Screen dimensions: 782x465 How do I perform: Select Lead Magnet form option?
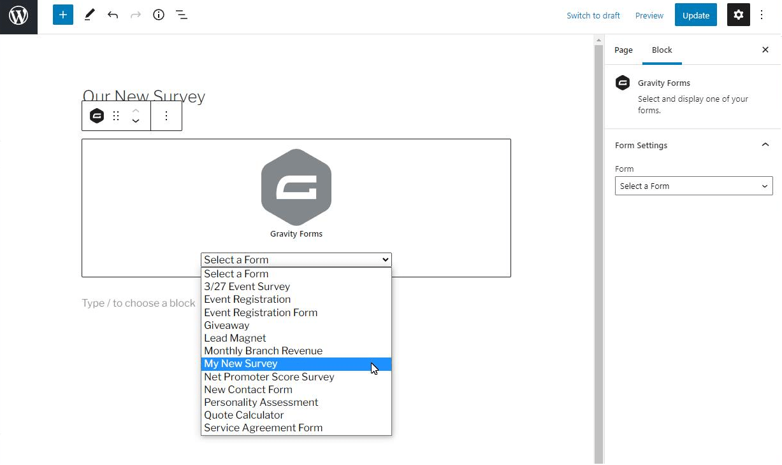pyautogui.click(x=296, y=338)
